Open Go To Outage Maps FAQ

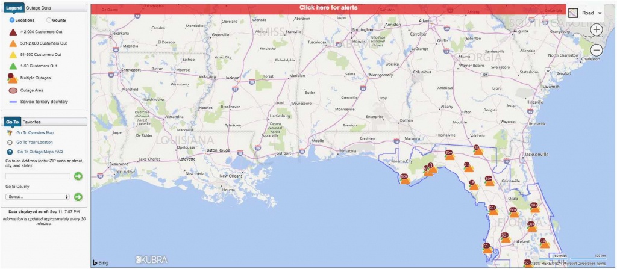coord(40,152)
